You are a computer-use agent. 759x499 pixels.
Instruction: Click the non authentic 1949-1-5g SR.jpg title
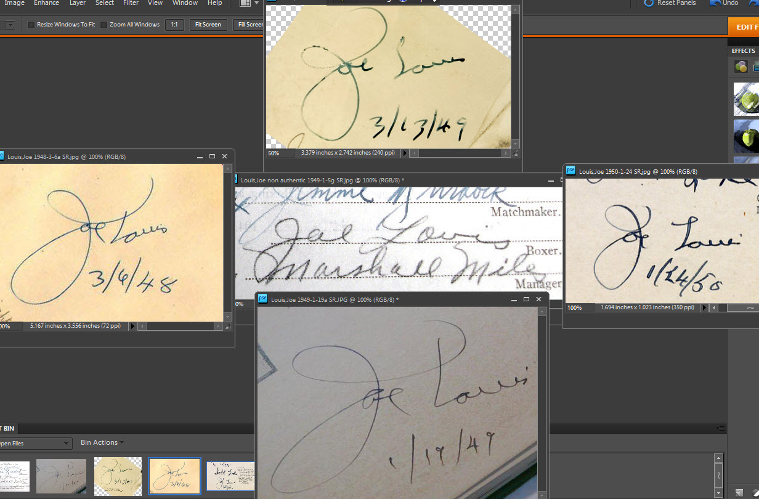pyautogui.click(x=322, y=181)
